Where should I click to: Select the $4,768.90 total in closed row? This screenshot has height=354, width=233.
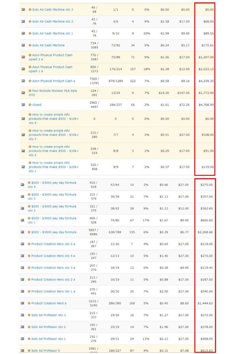tap(206, 105)
